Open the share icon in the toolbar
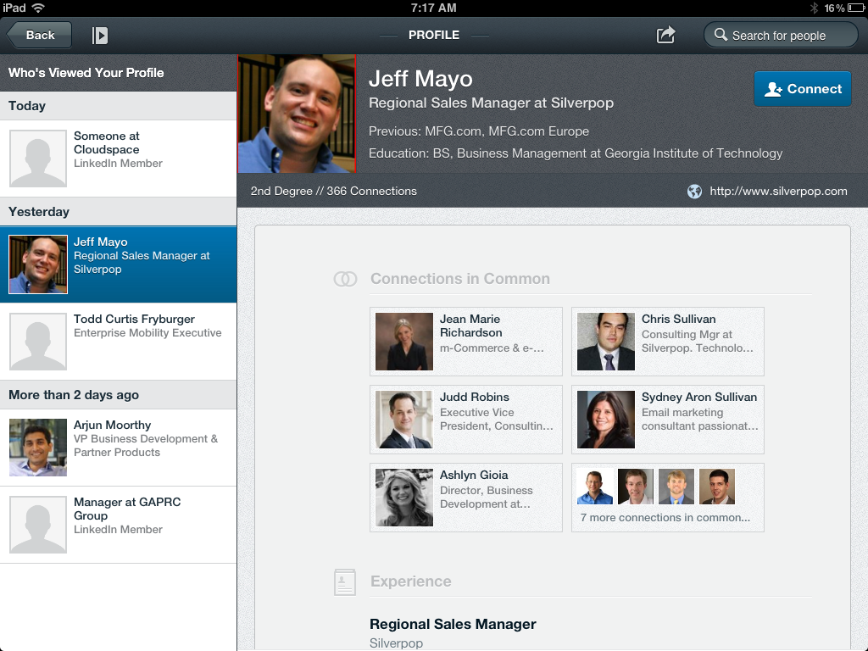This screenshot has height=651, width=868. 665,35
